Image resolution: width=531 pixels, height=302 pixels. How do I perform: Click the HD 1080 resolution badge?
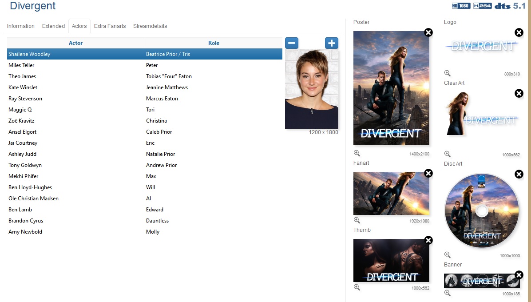point(461,6)
